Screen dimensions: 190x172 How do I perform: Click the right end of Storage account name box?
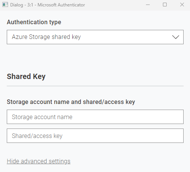click(178, 117)
